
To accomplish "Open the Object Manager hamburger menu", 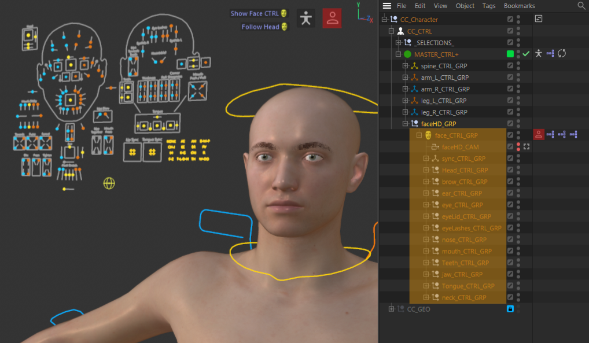I will point(387,6).
